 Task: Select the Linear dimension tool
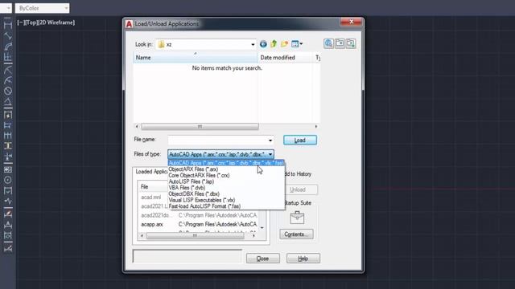[x=8, y=25]
